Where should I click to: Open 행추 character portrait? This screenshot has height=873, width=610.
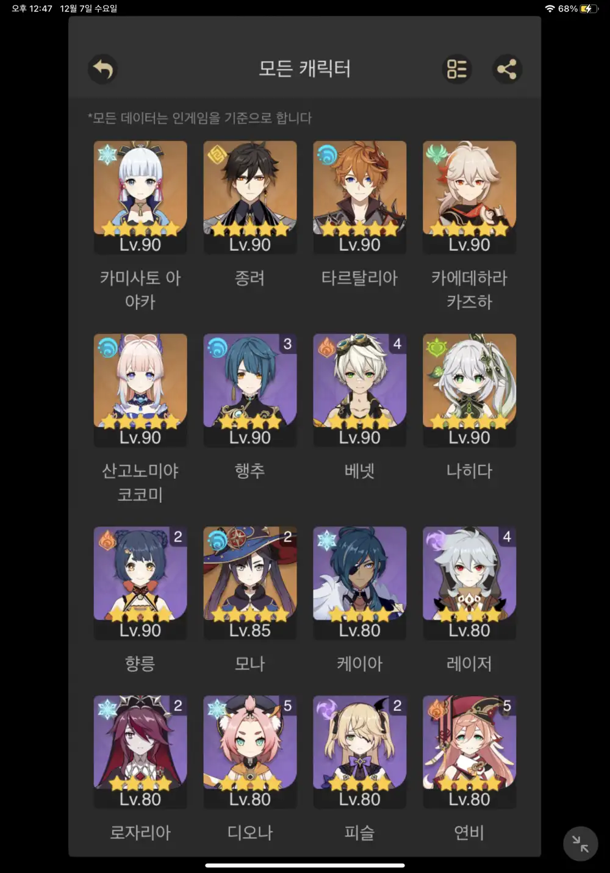tap(250, 390)
